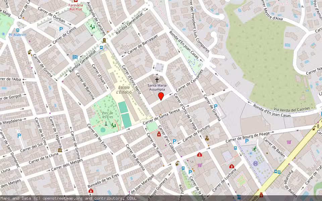The height and width of the screenshot is (201, 322).
Task: Click the playground icon beside Avinguda de Canàries
Action: (x=93, y=26)
